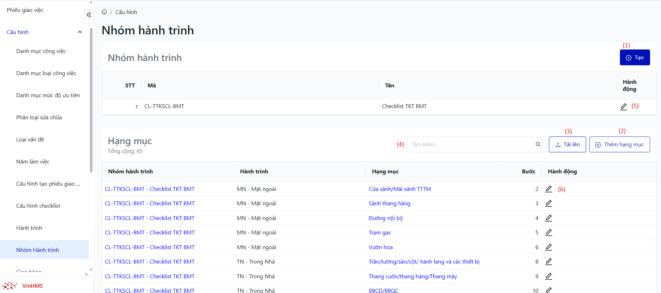This screenshot has height=293, width=661.
Task: Select Hành trình in the sidebar
Action: point(29,228)
